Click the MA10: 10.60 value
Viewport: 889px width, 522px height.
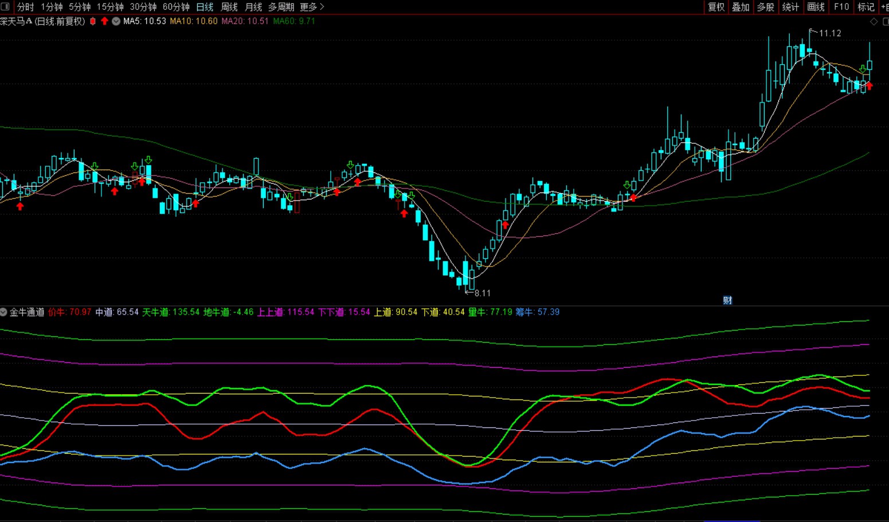click(x=194, y=21)
